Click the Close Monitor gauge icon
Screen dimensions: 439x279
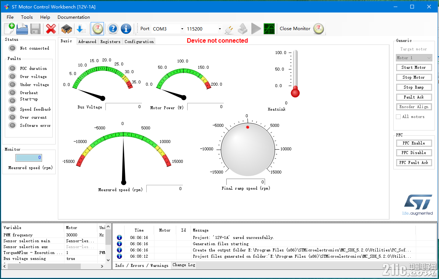coord(318,28)
